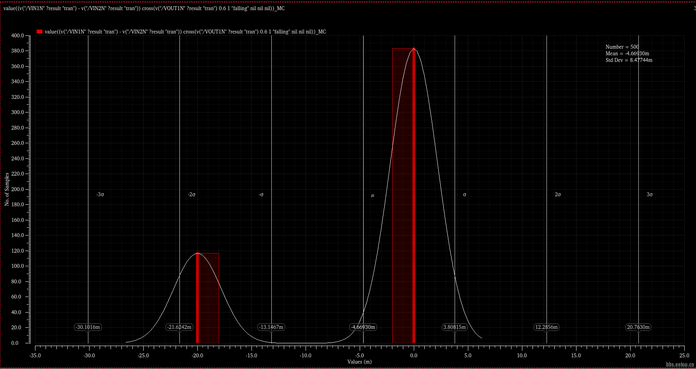
Task: Click the 0.0 x-axis tick label
Action: coord(414,355)
